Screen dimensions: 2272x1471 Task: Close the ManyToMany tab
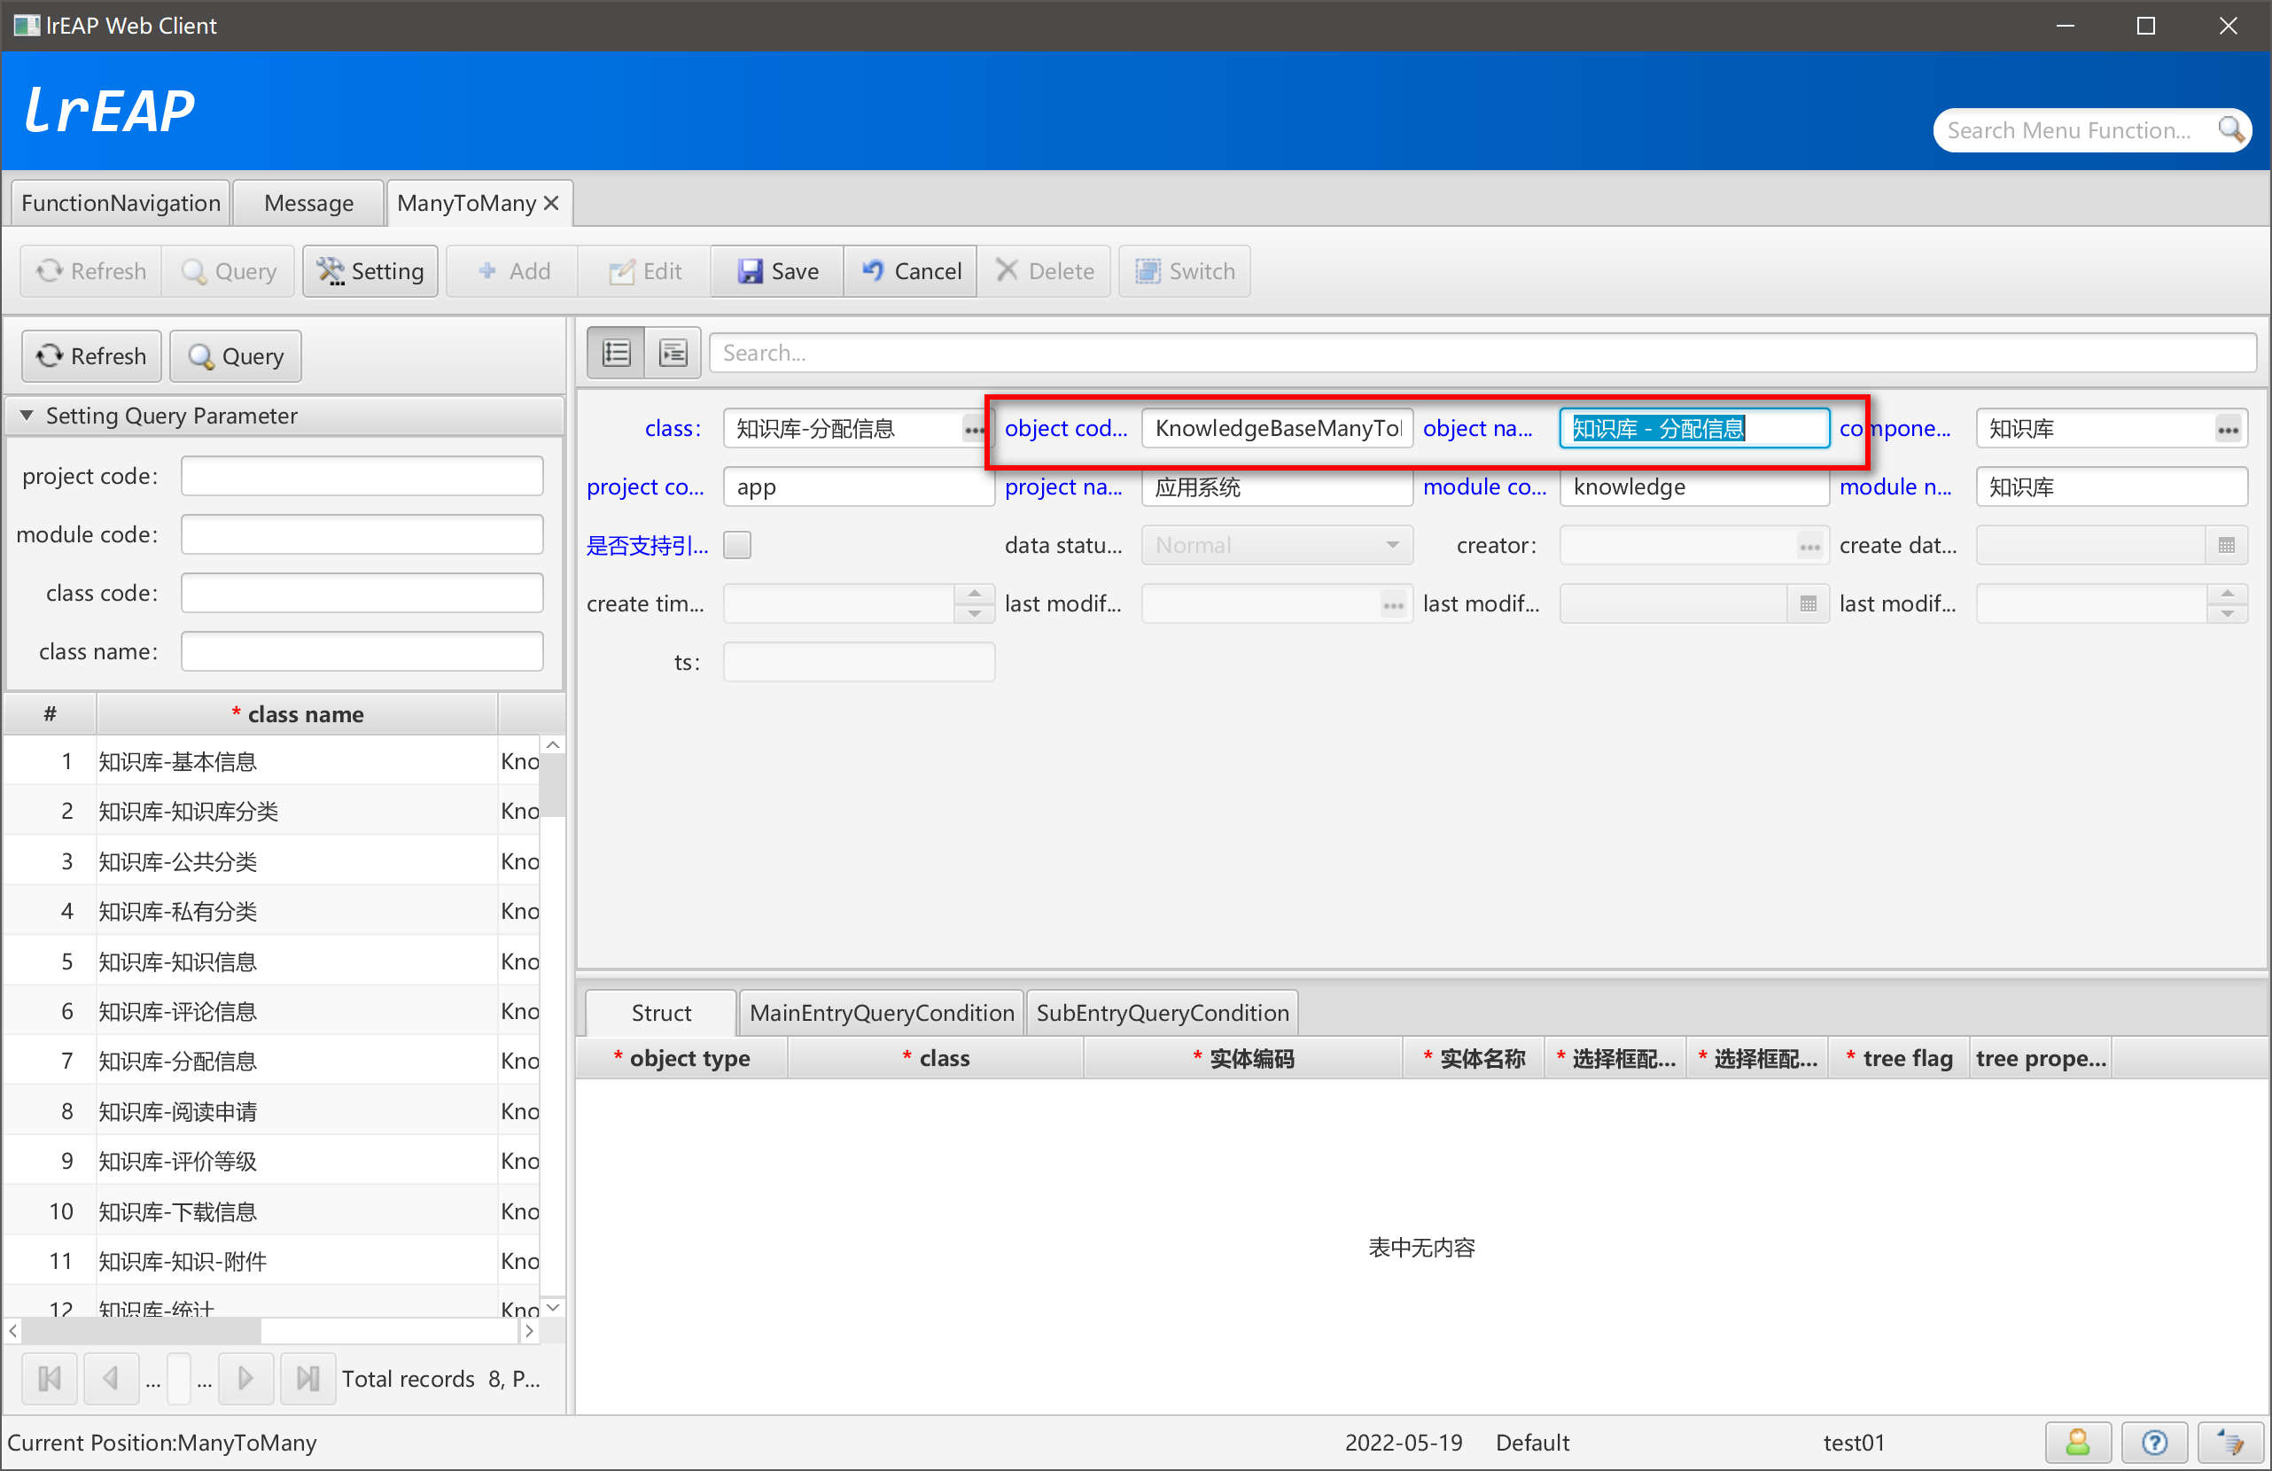pos(551,202)
